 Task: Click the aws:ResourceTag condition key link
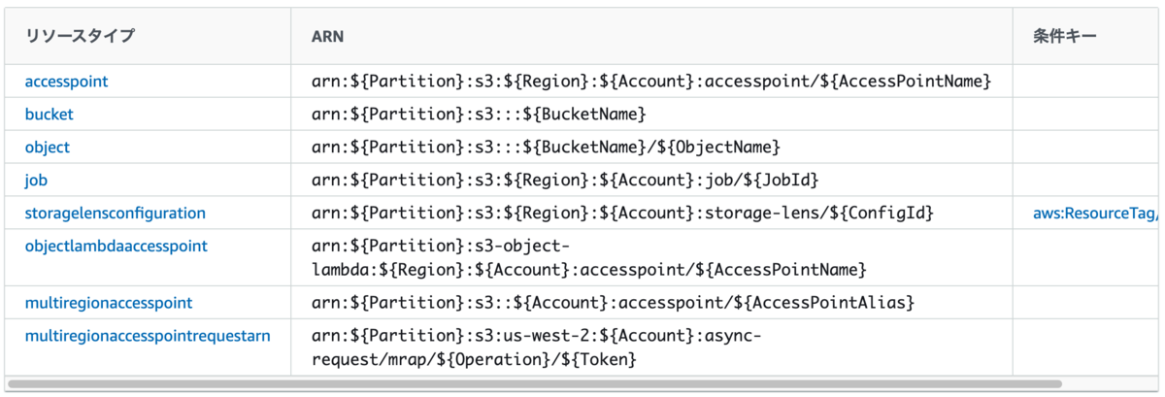point(1096,213)
